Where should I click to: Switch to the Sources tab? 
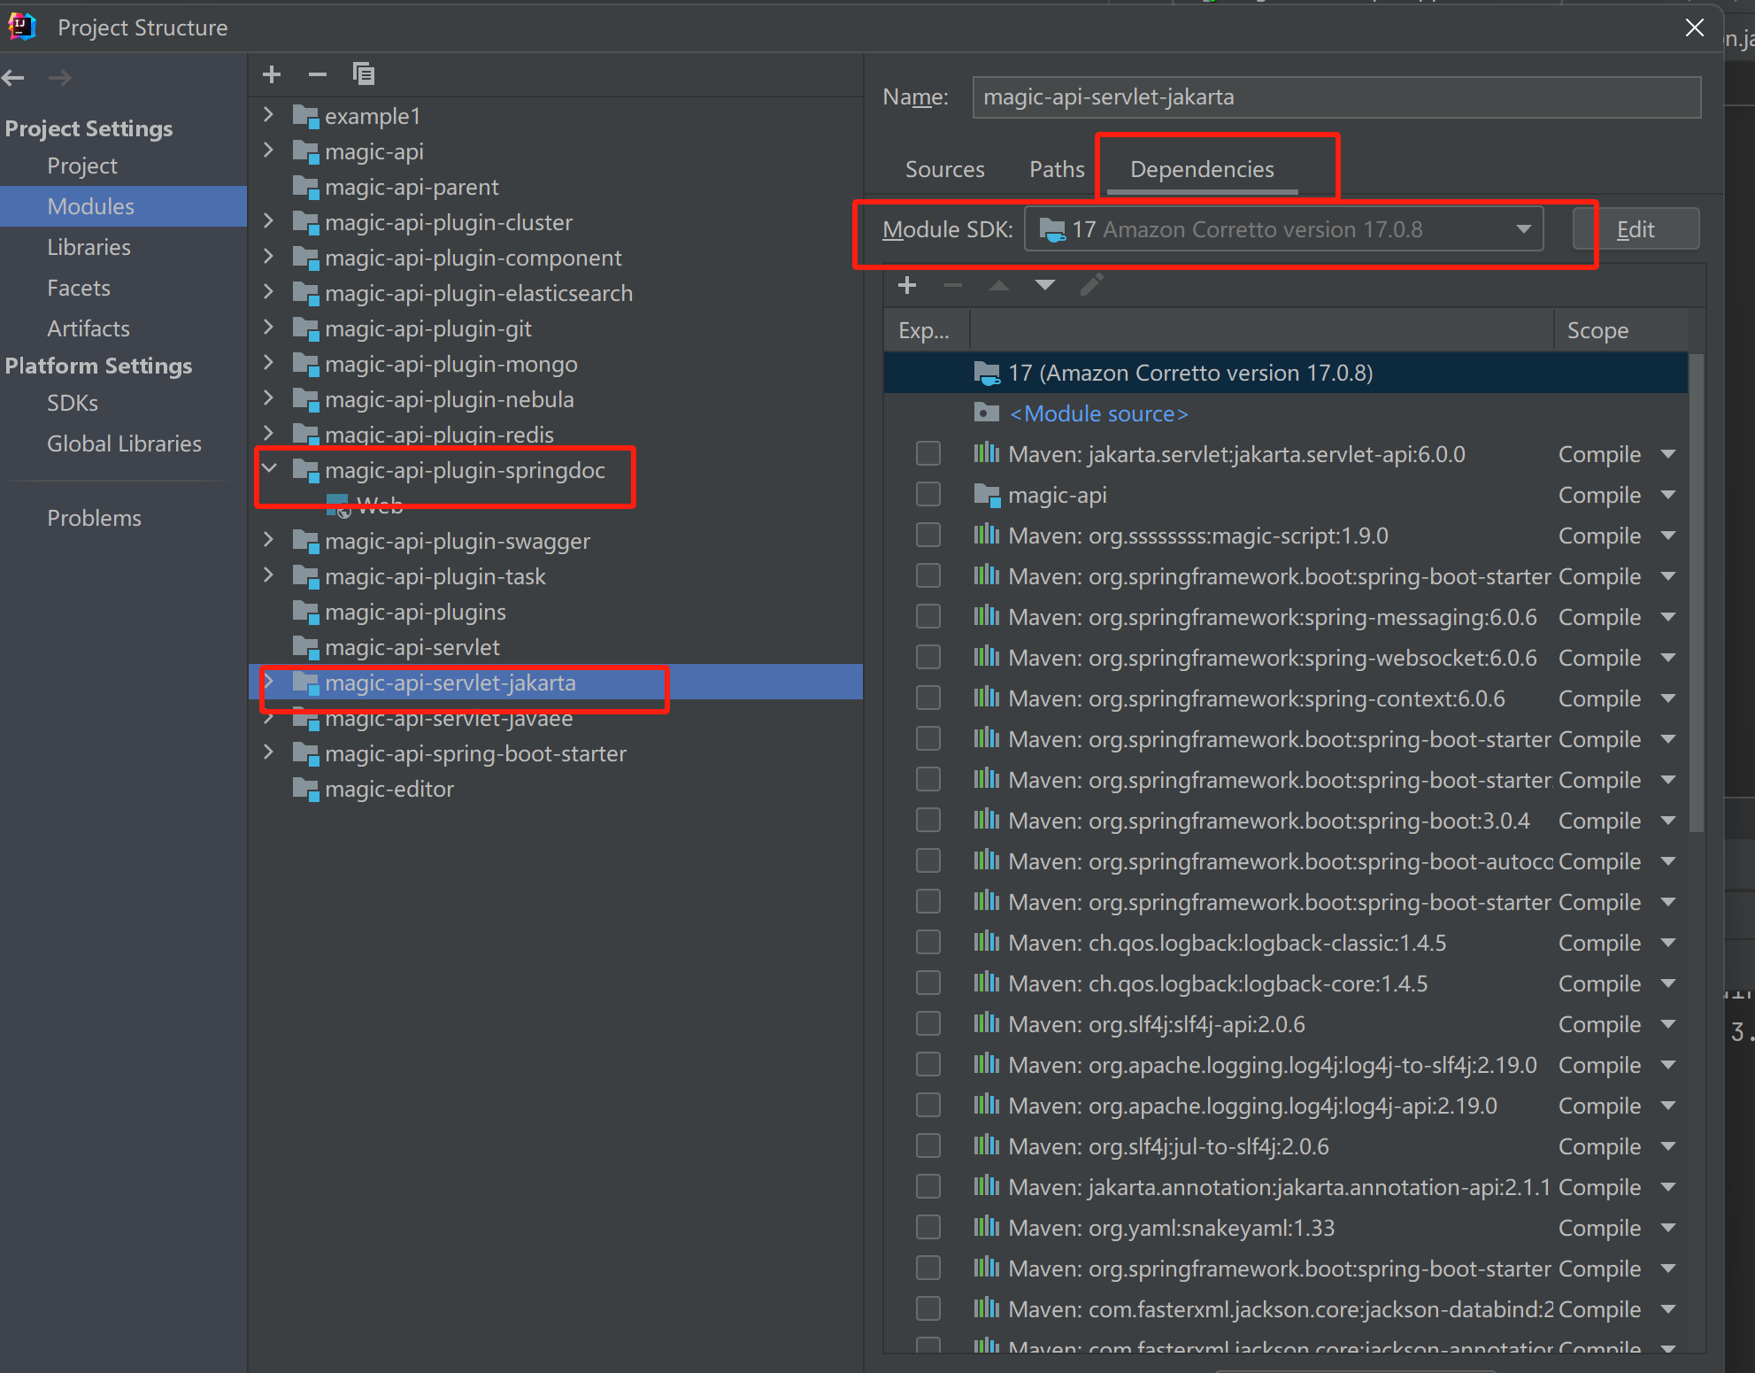pyautogui.click(x=944, y=169)
